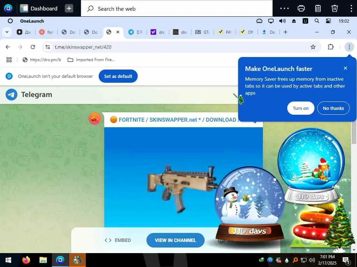Click the black U icon in panel bar

(x=305, y=21)
